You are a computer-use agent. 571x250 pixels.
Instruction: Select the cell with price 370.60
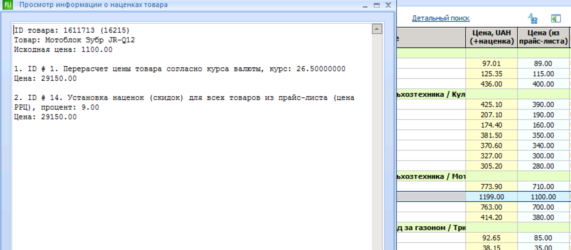[x=492, y=146]
